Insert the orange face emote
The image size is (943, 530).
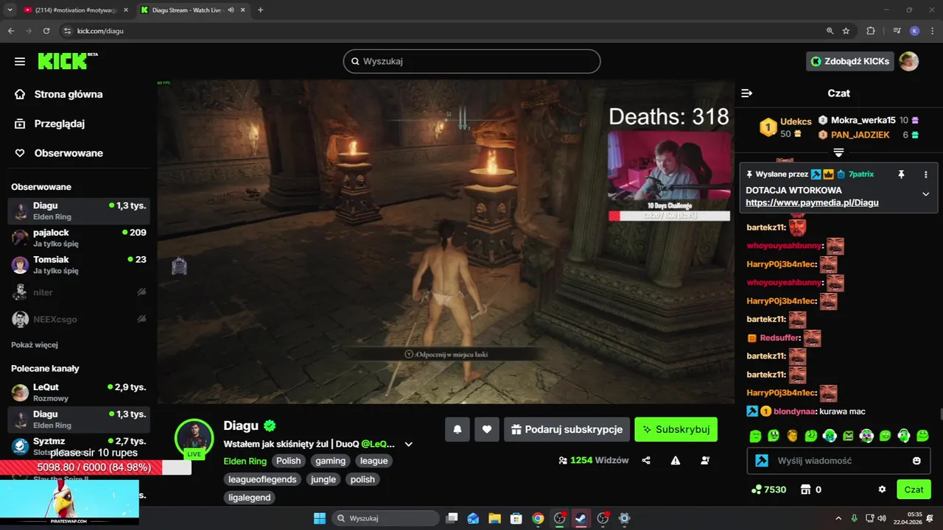point(792,436)
